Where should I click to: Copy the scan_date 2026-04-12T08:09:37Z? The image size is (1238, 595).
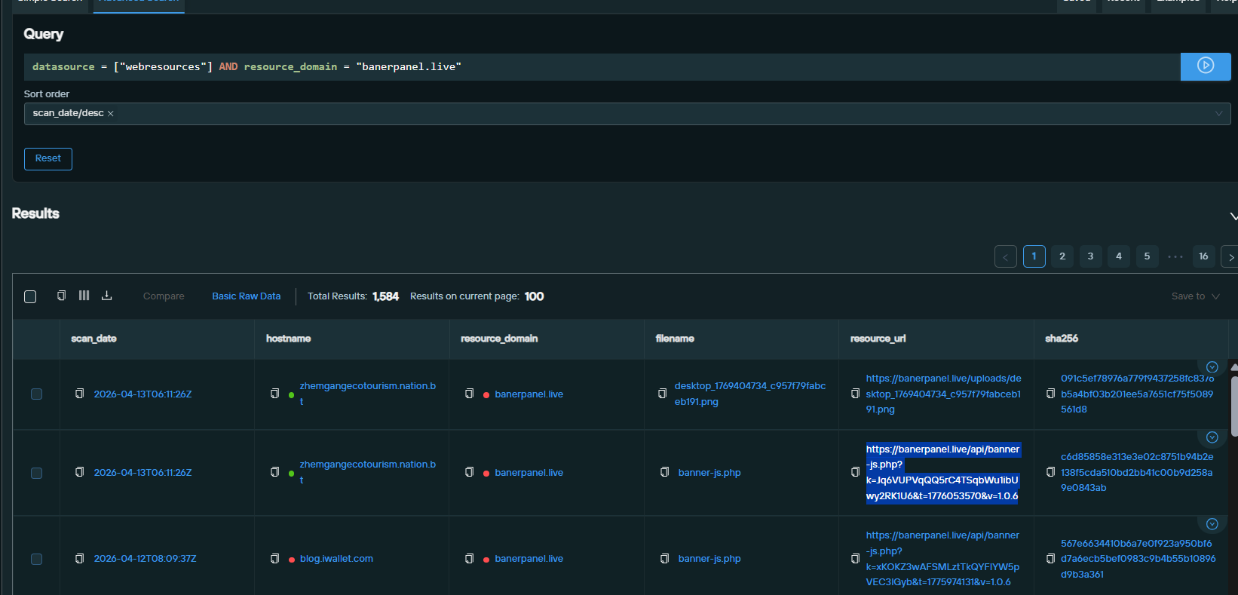(x=79, y=558)
